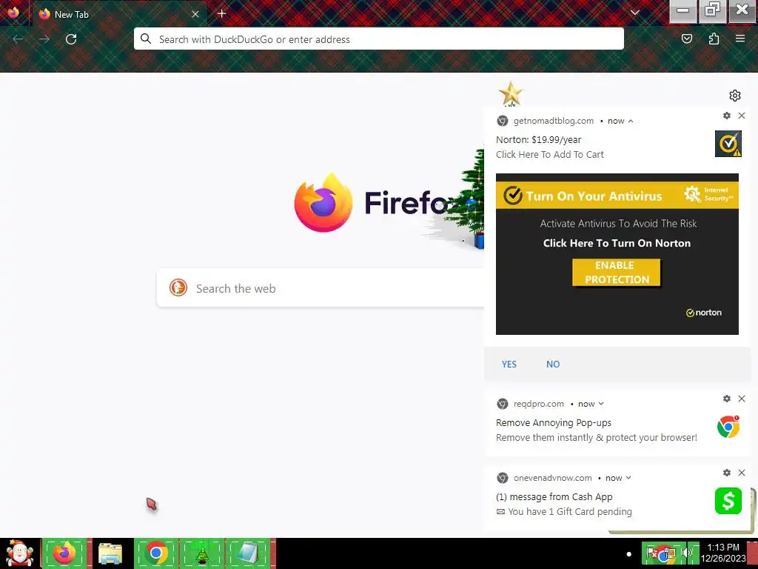Click the Chrome logo in reqdpro notification
This screenshot has height=569, width=758.
pos(728,427)
